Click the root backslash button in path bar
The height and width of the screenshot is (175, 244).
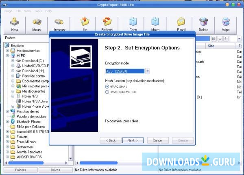226,39
